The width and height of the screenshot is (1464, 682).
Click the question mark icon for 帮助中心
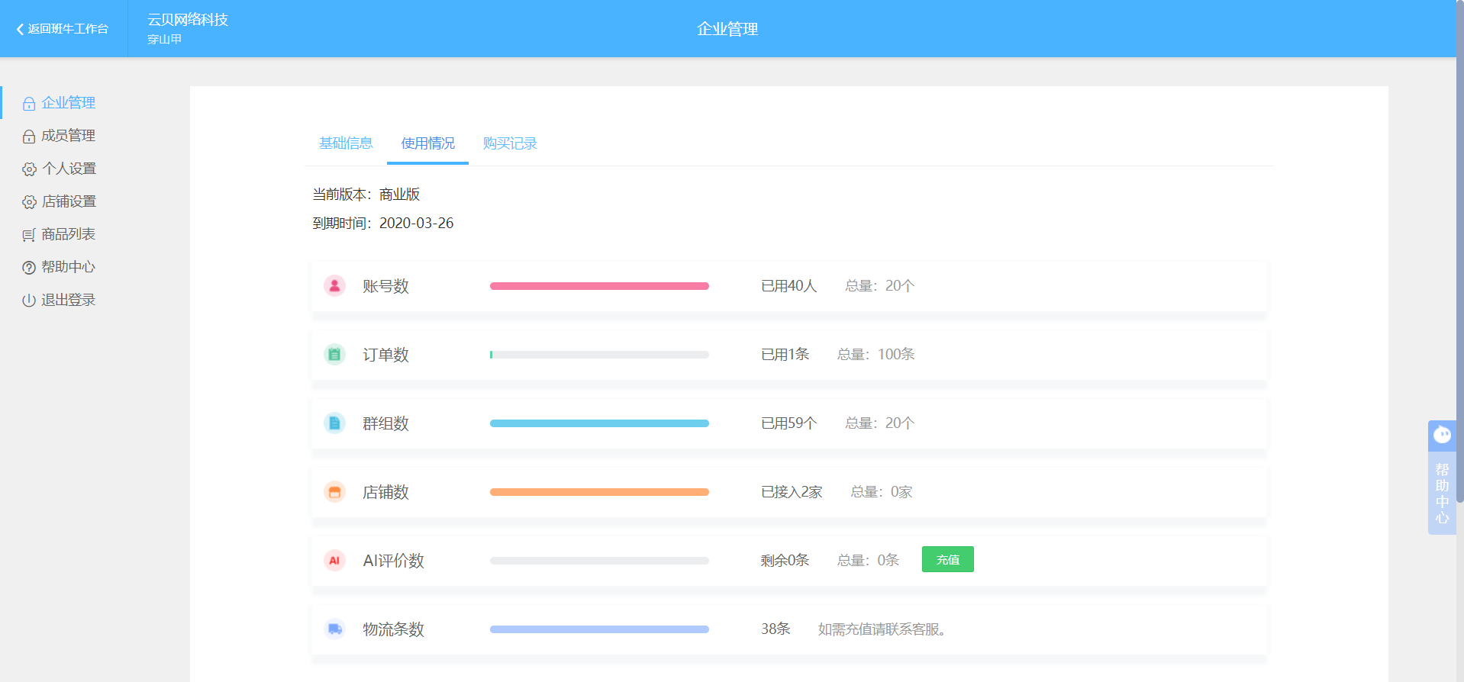pyautogui.click(x=29, y=268)
